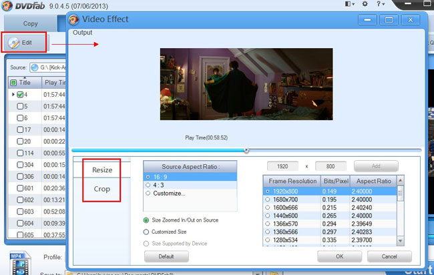Check title 114 checkbox
This screenshot has height=275, width=434.
[20, 153]
